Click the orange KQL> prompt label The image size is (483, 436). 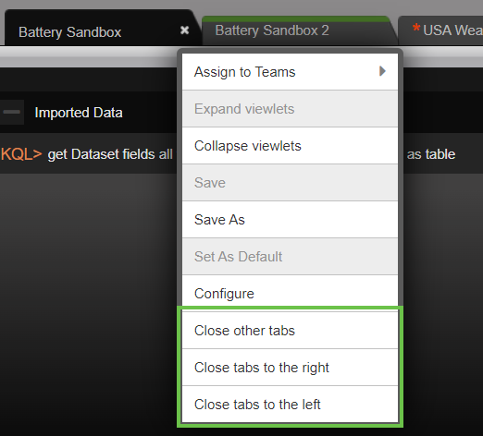(21, 154)
